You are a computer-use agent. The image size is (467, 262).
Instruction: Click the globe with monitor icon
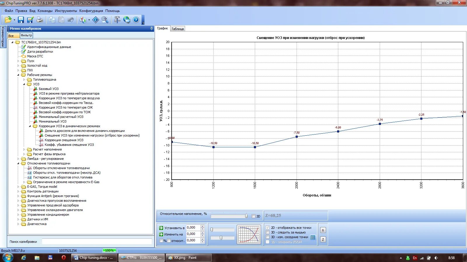click(127, 20)
